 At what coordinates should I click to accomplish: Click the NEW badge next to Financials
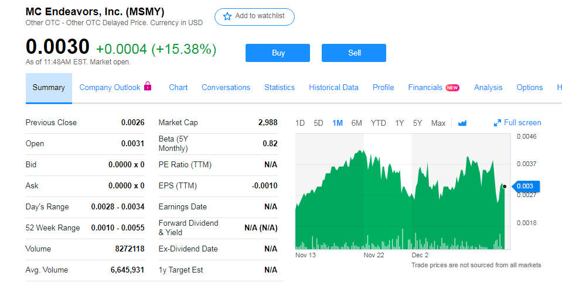(452, 88)
